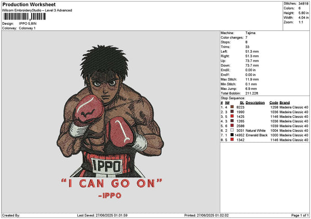Click the Machine value "Tajima"

coord(250,33)
